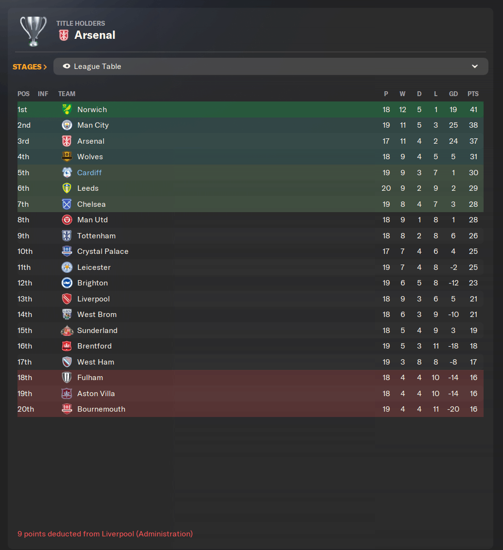
Task: Open the Stages menu
Action: (30, 67)
